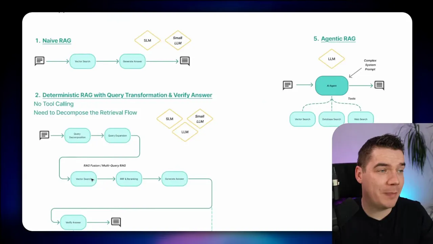Viewport: 433px width, 244px height.
Task: Select the message icon after Verify Answer
Action: [x=116, y=222]
